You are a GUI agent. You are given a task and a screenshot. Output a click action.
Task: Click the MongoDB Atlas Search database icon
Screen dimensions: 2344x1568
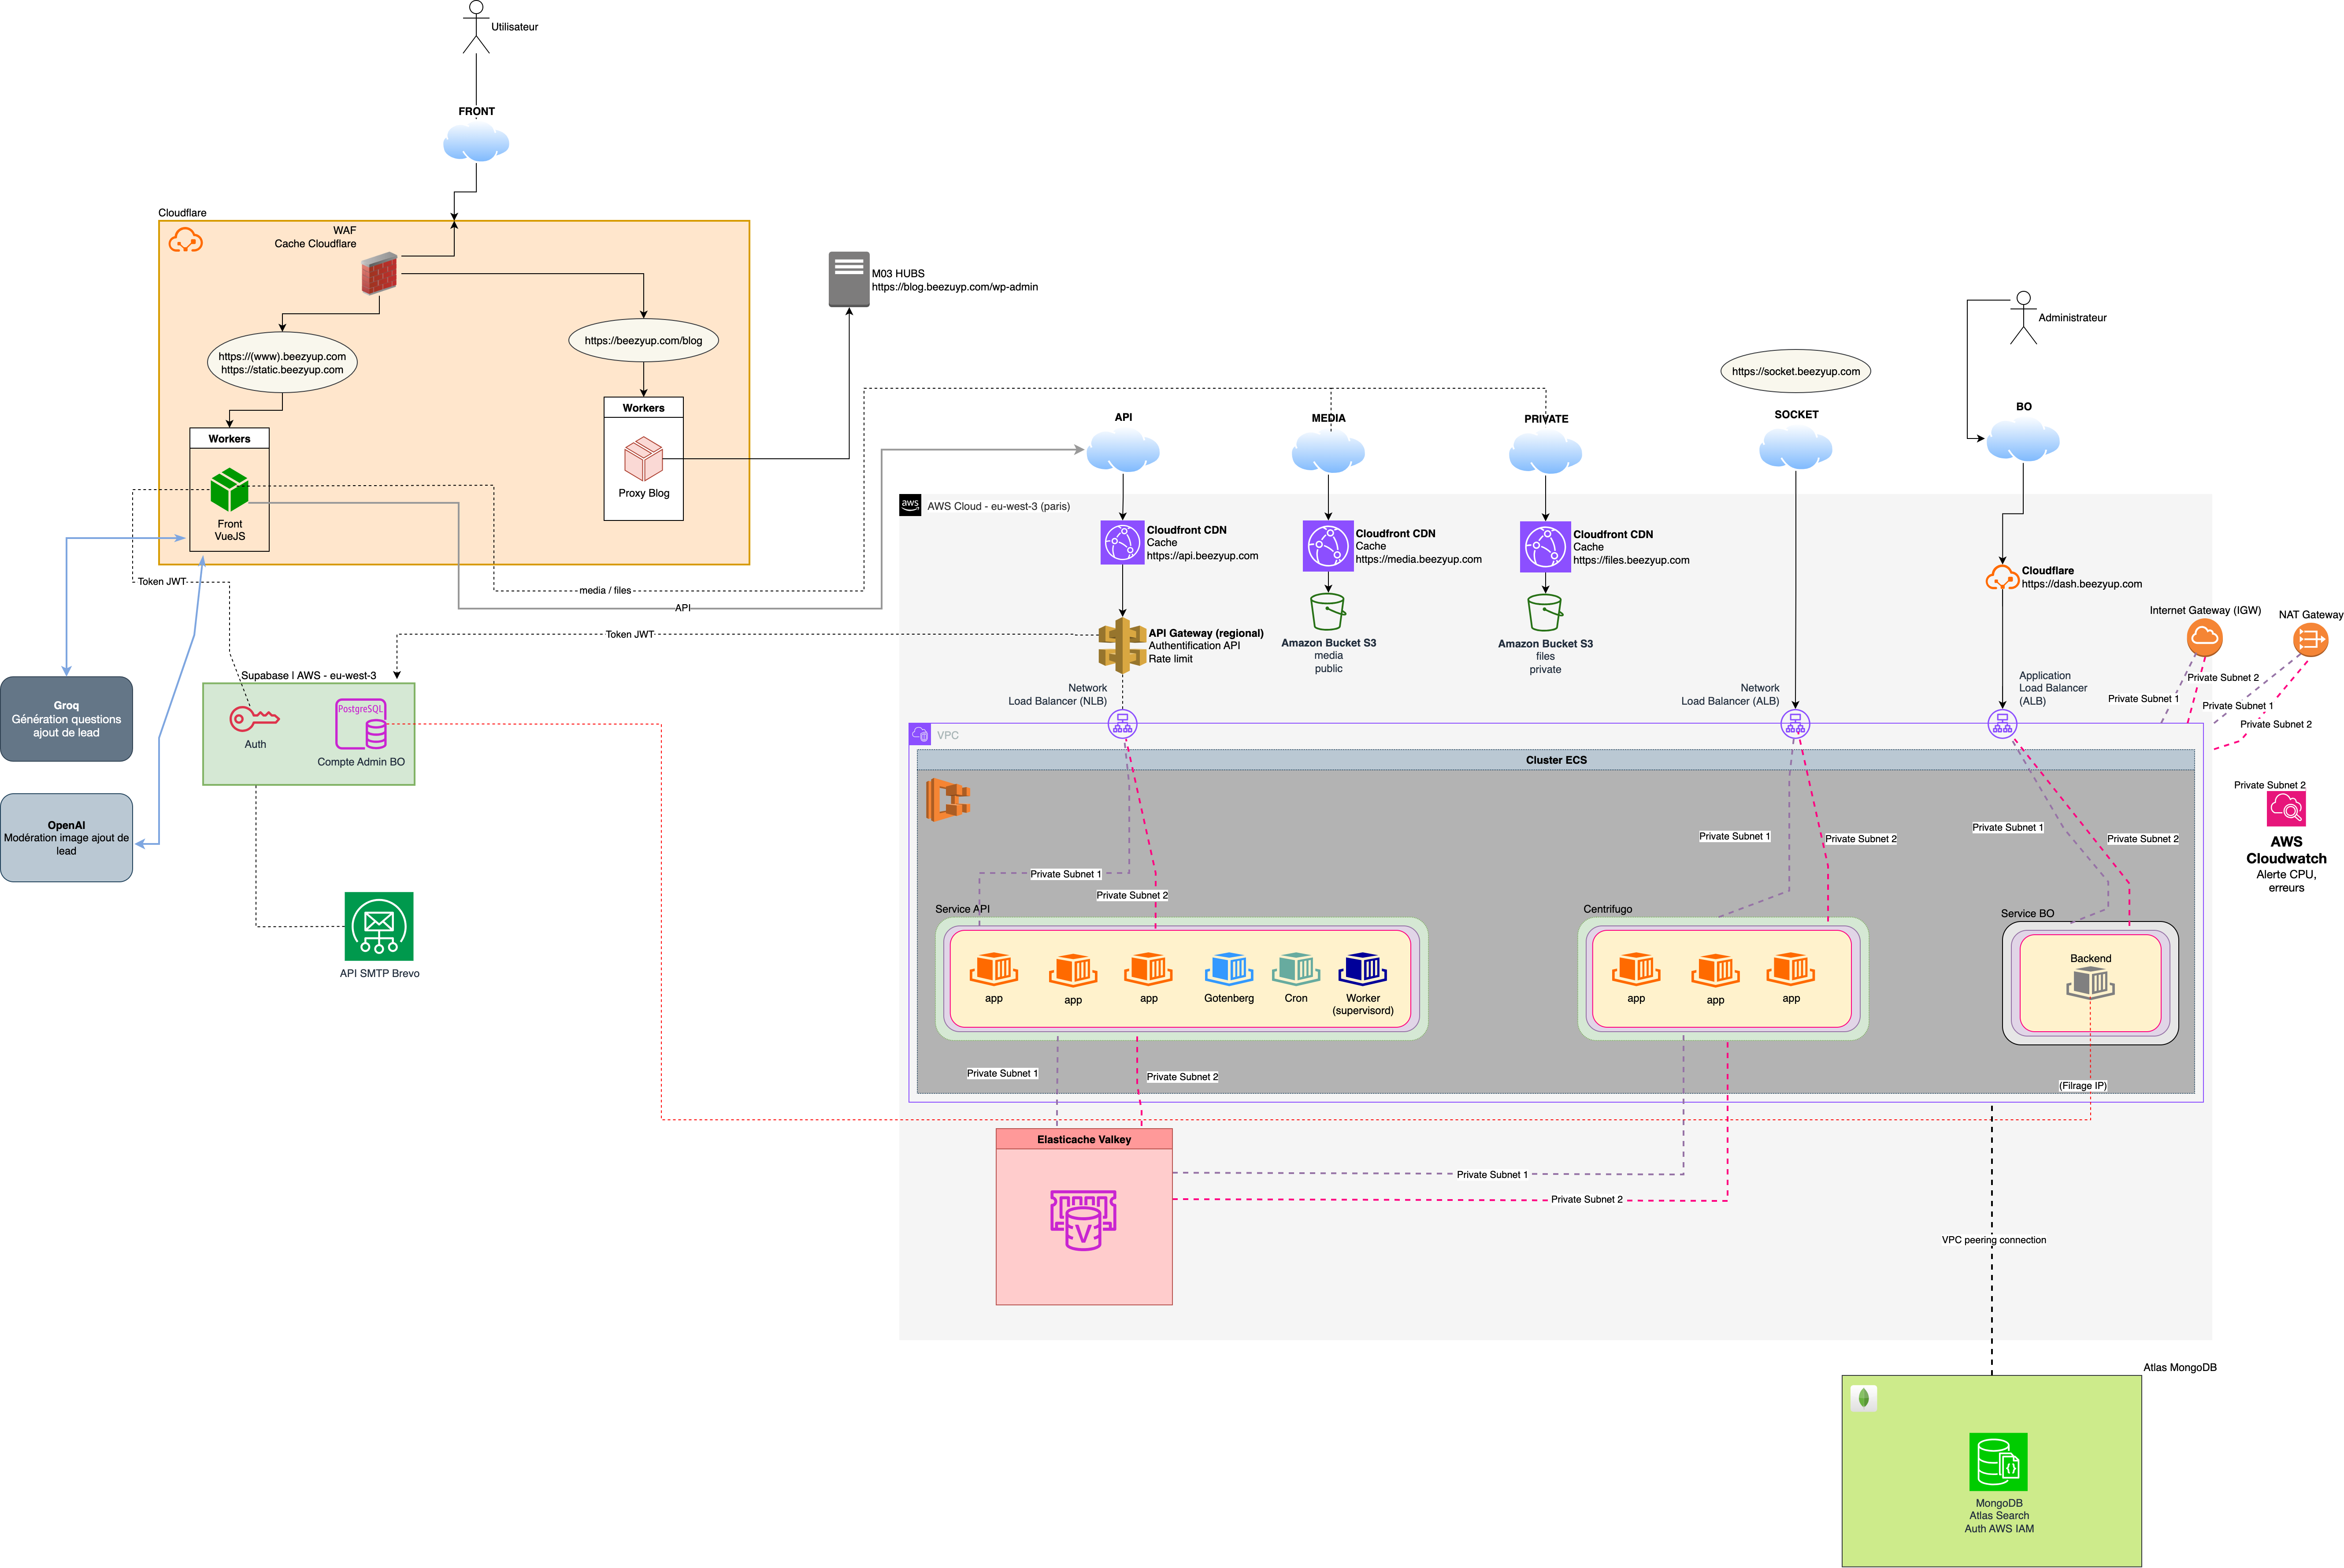[x=1997, y=1461]
